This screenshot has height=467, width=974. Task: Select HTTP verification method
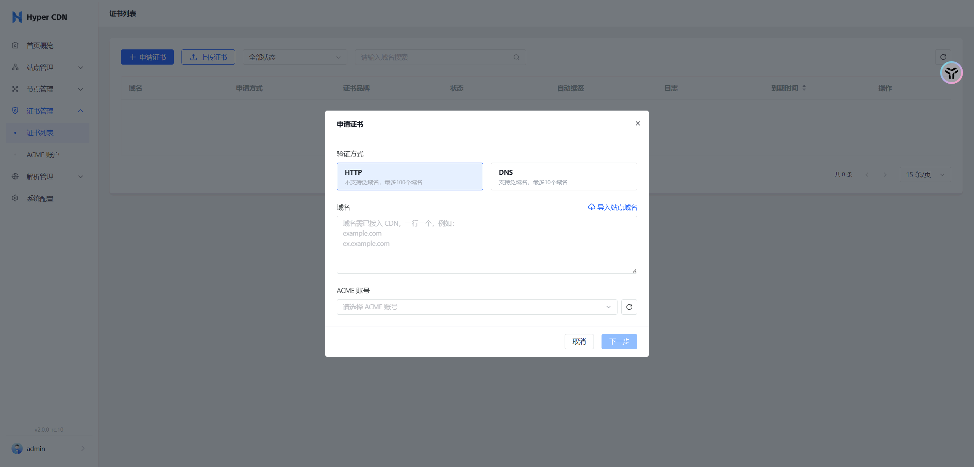[409, 176]
